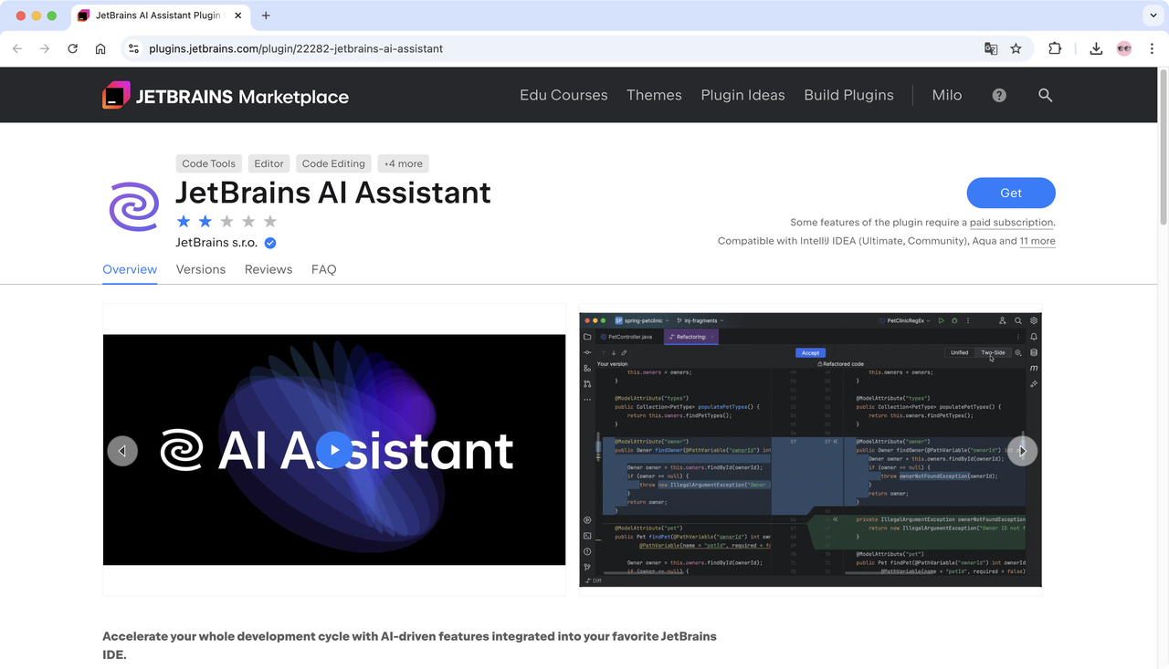The image size is (1169, 669).
Task: Click the translate page icon
Action: pyautogui.click(x=991, y=48)
